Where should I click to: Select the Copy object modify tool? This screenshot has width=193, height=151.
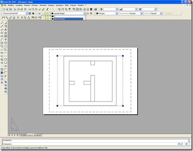pos(6,26)
